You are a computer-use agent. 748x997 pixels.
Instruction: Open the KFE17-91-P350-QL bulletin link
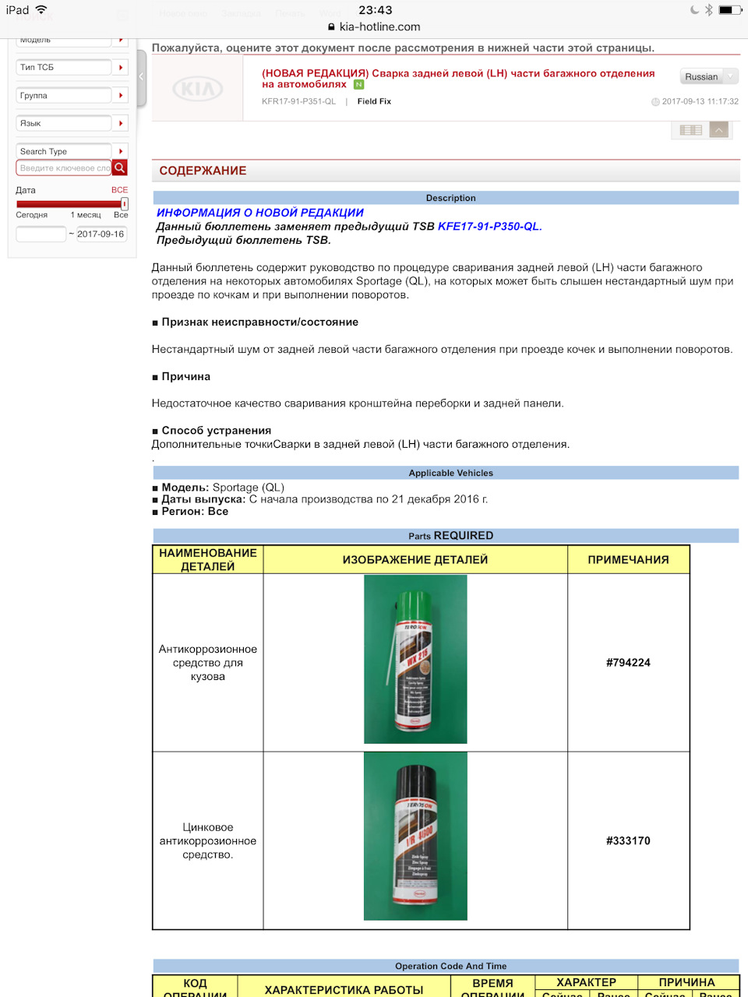tap(489, 227)
